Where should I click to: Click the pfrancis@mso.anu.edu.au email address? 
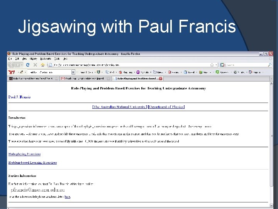38,190
